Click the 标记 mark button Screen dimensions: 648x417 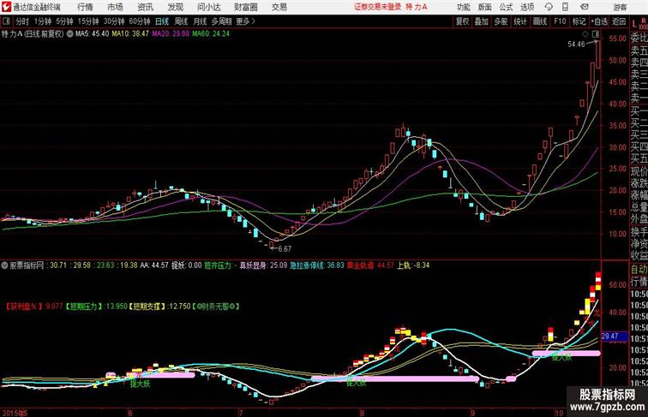(579, 21)
